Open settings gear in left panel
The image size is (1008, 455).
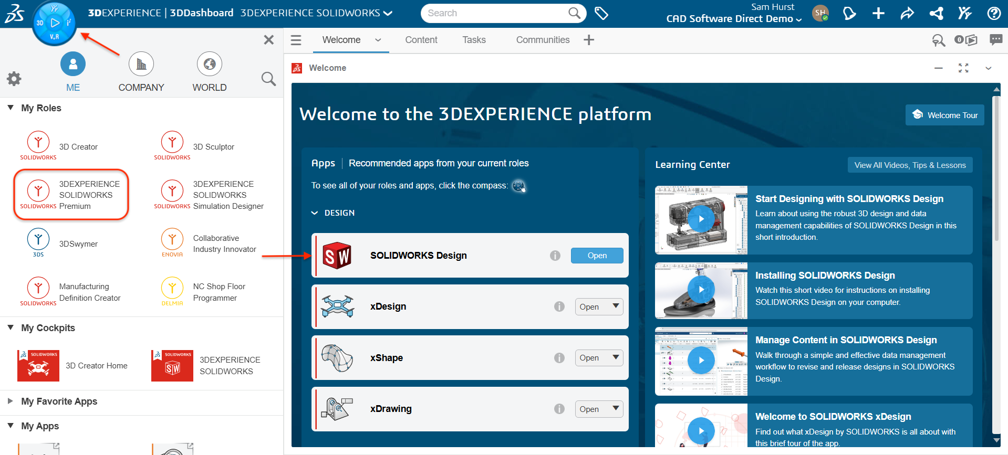[x=14, y=79]
